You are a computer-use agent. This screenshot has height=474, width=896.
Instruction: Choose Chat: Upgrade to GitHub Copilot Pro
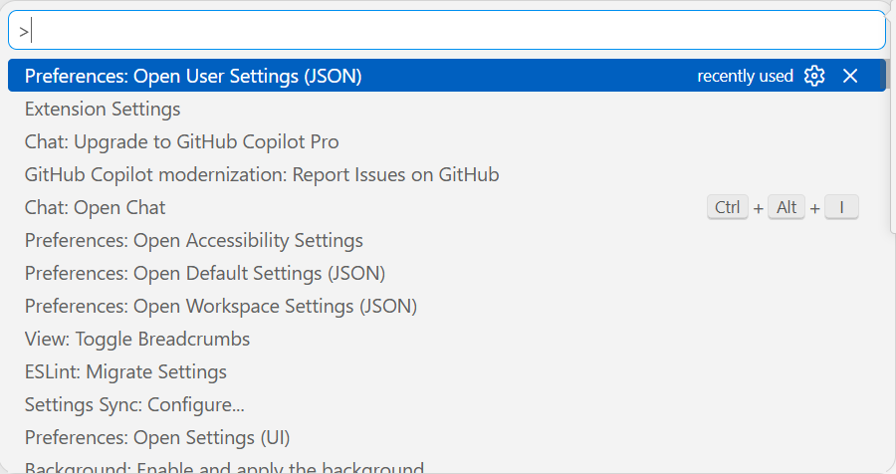(182, 141)
